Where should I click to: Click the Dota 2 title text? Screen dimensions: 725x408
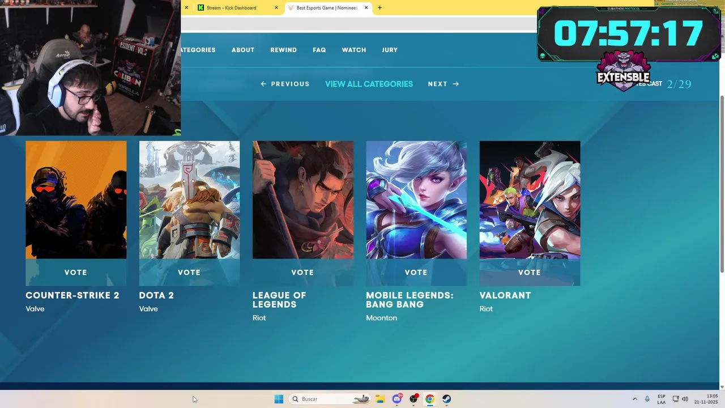(156, 295)
